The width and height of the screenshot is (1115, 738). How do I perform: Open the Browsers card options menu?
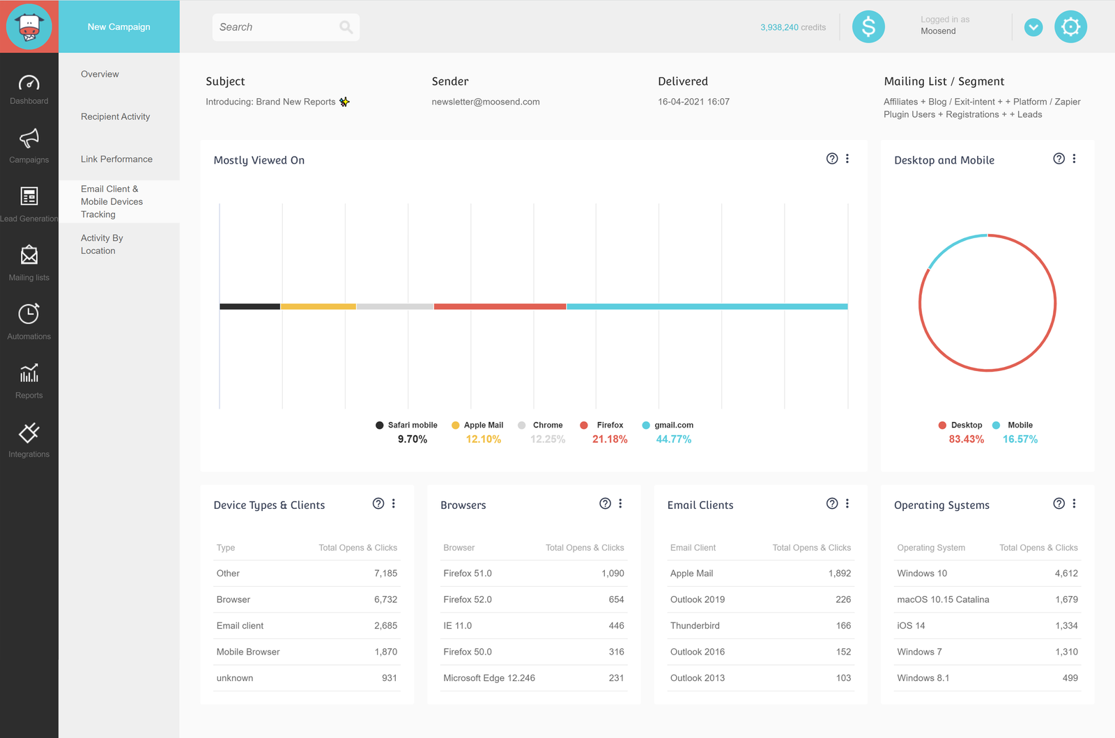click(620, 503)
